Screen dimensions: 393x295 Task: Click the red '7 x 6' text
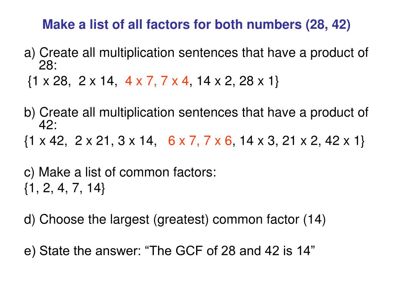click(218, 141)
